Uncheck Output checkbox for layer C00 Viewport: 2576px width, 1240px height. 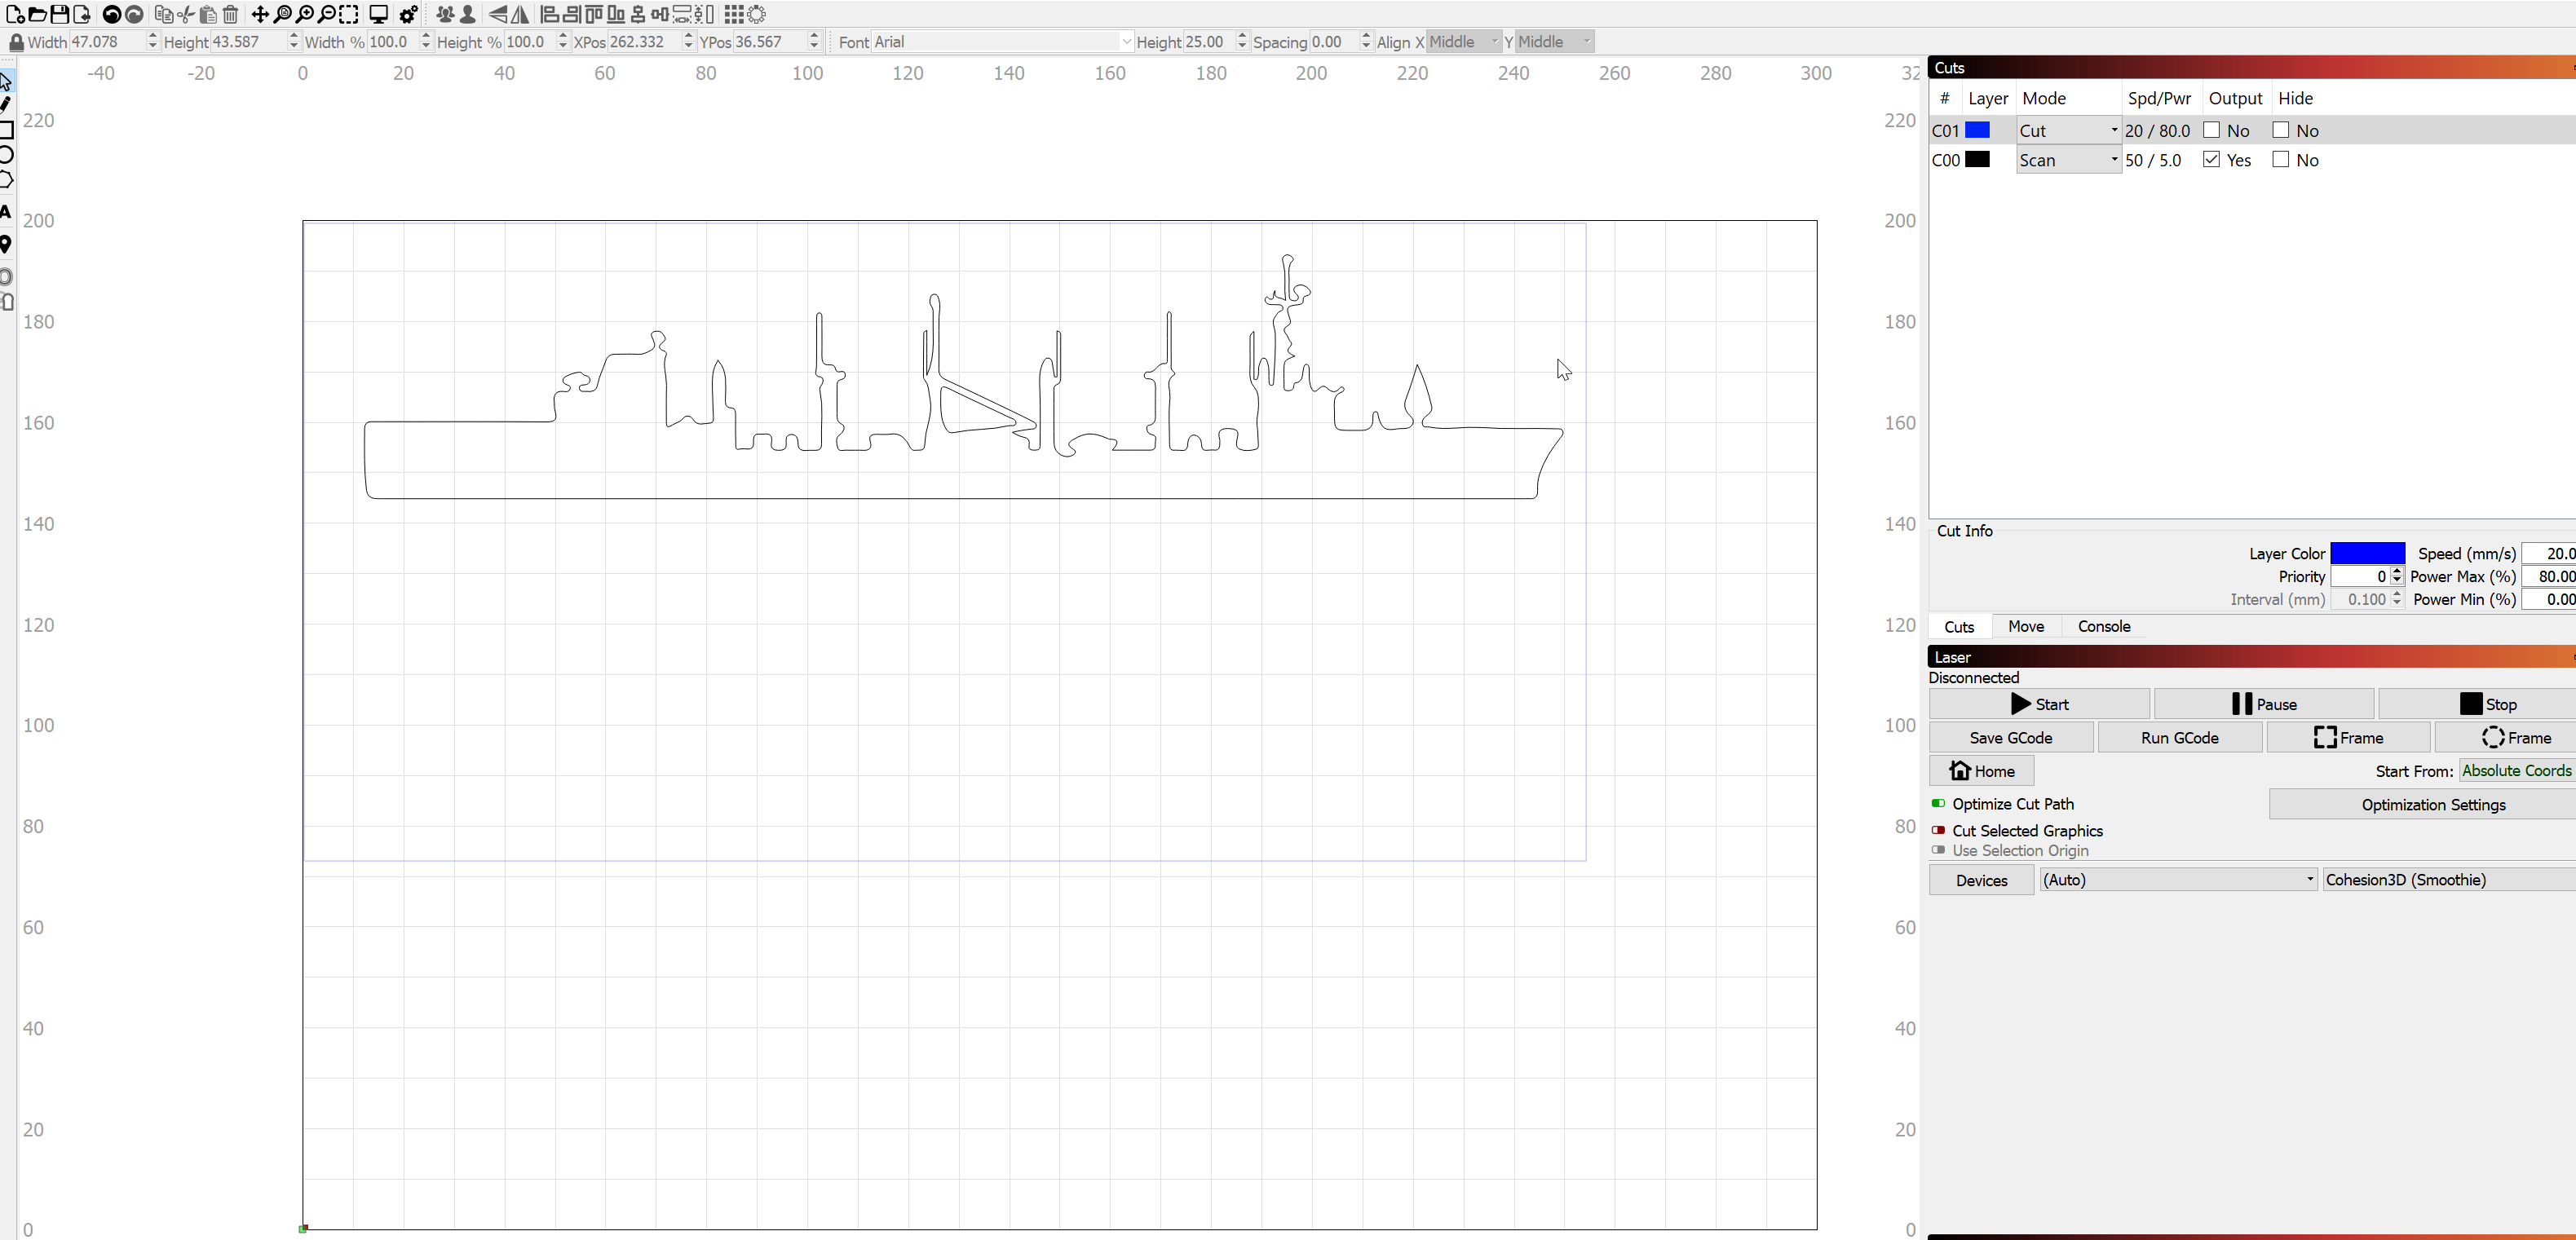pos(2211,159)
